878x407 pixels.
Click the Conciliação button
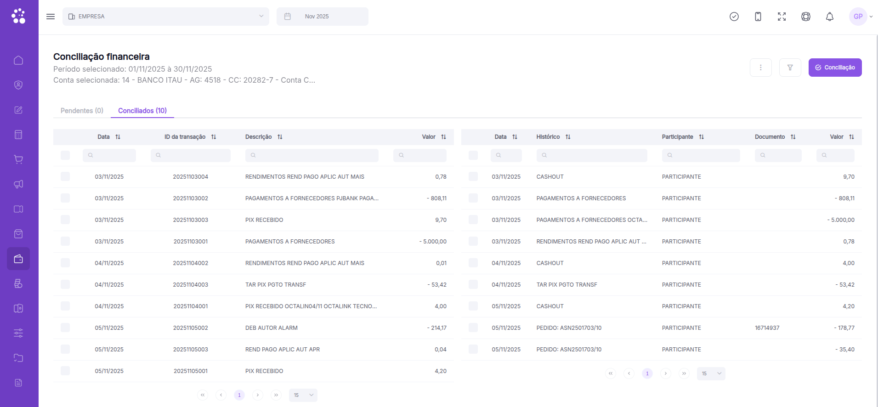(835, 68)
